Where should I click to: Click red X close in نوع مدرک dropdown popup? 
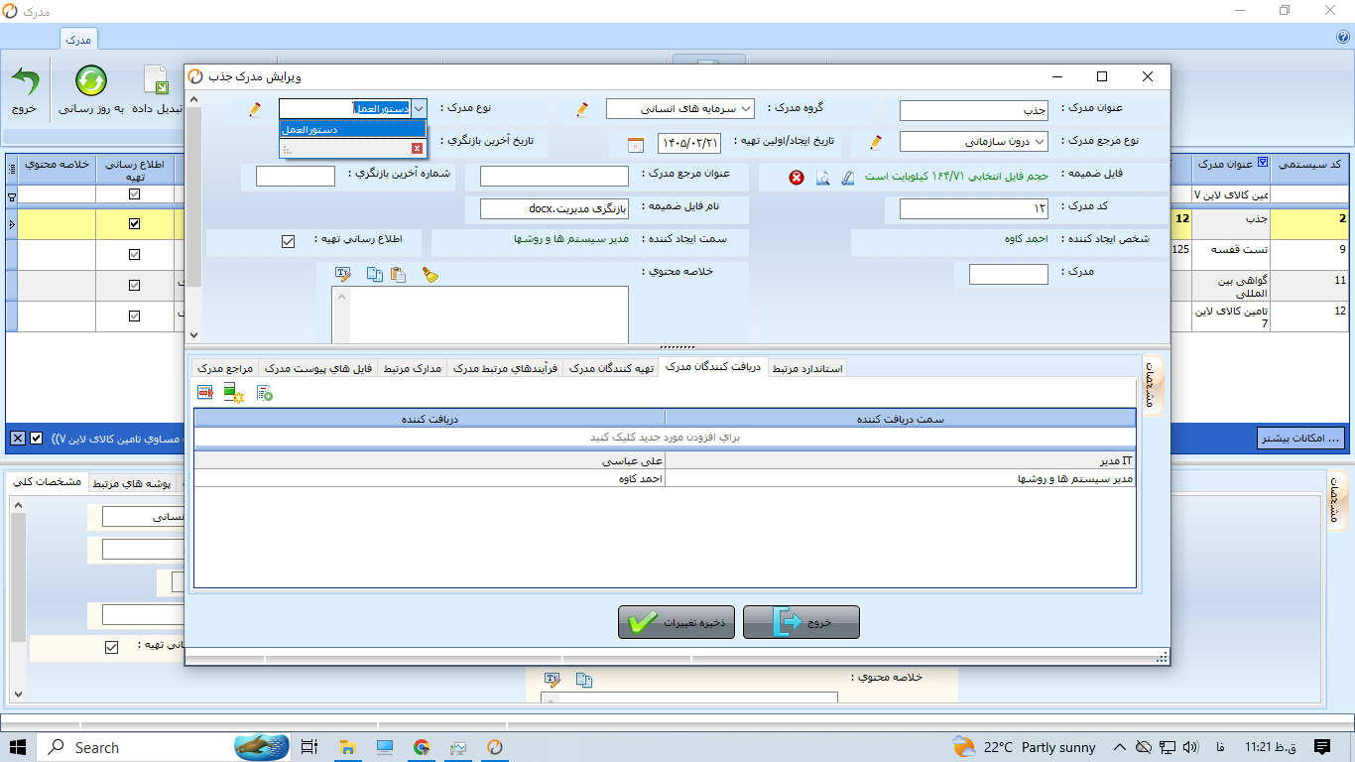[x=418, y=149]
